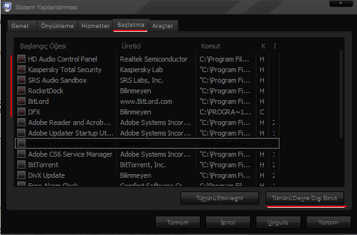The width and height of the screenshot is (357, 235).
Task: Select the BitLord row name
Action: click(x=38, y=101)
